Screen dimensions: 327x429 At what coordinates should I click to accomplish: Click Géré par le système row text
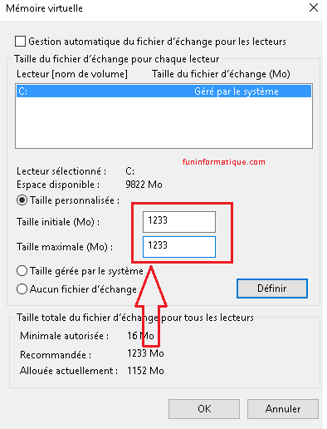click(237, 91)
